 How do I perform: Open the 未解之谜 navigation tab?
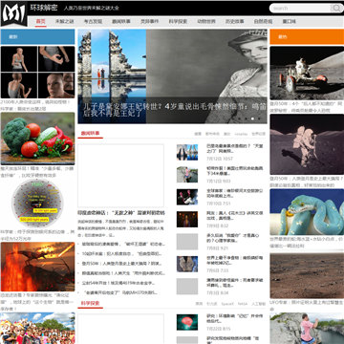[x=64, y=22]
